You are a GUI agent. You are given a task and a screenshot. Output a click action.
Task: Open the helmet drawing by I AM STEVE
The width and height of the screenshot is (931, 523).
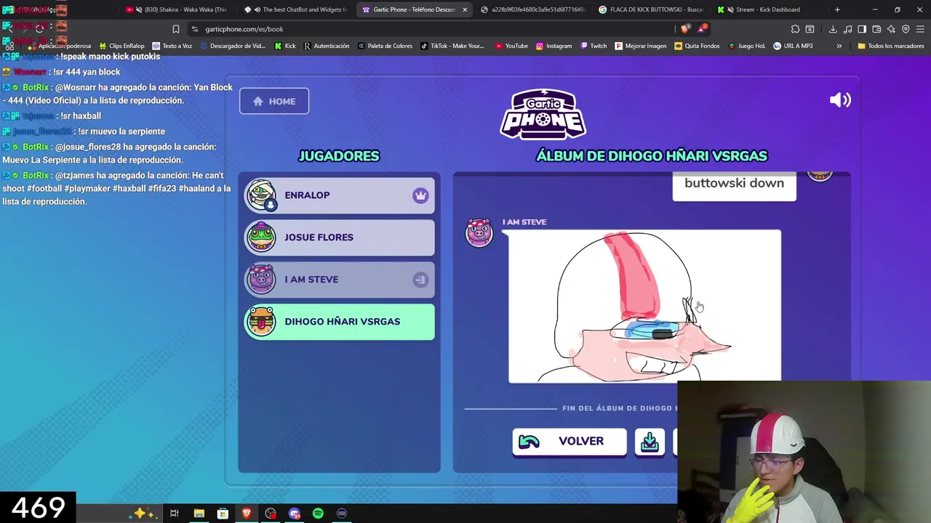tap(644, 306)
